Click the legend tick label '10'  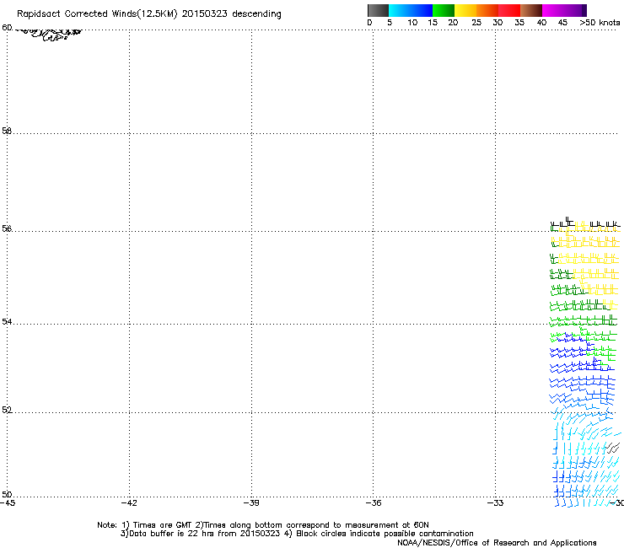pyautogui.click(x=412, y=23)
